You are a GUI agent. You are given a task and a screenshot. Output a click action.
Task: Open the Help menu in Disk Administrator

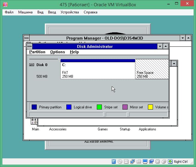click(74, 52)
